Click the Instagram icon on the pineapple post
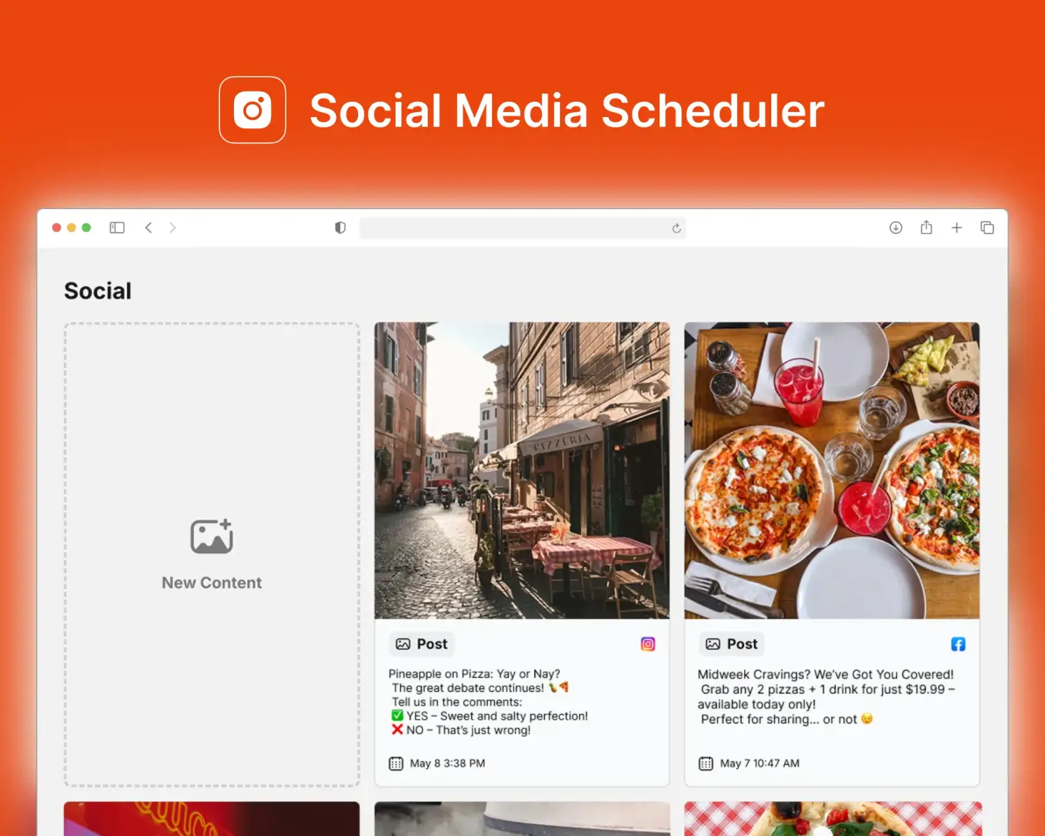Viewport: 1045px width, 836px height. click(x=648, y=644)
